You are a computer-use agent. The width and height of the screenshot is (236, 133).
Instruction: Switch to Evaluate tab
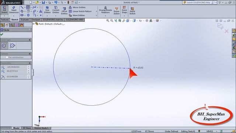(25, 20)
